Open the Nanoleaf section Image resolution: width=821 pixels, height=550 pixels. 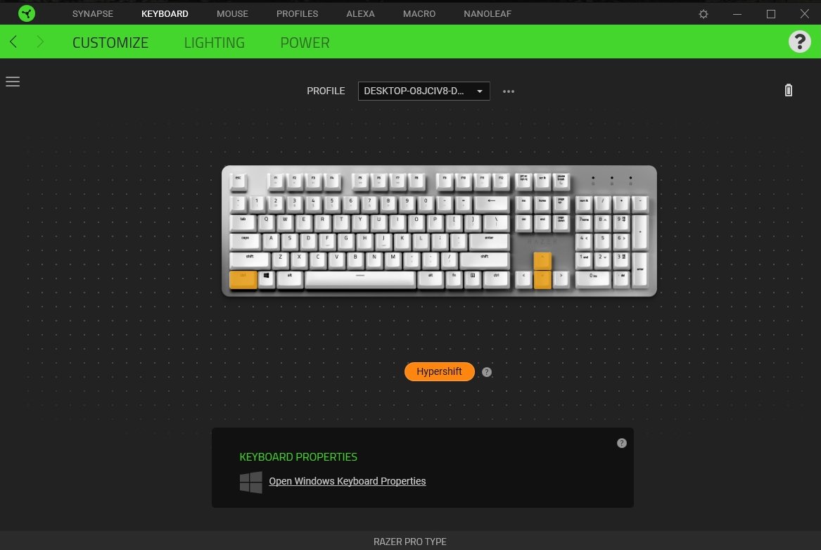[x=487, y=13]
